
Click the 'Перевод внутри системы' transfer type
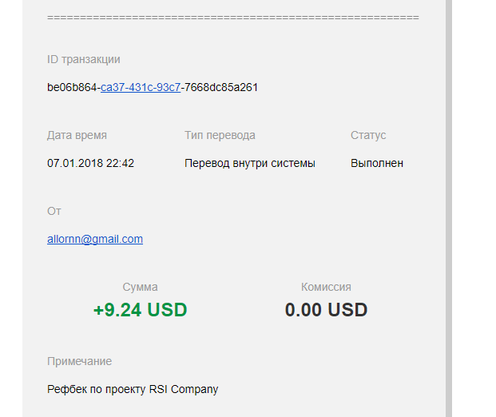[250, 163]
